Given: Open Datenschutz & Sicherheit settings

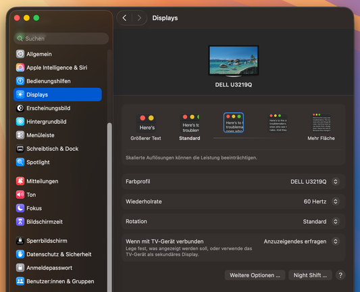Looking at the screenshot, I should click(x=57, y=254).
